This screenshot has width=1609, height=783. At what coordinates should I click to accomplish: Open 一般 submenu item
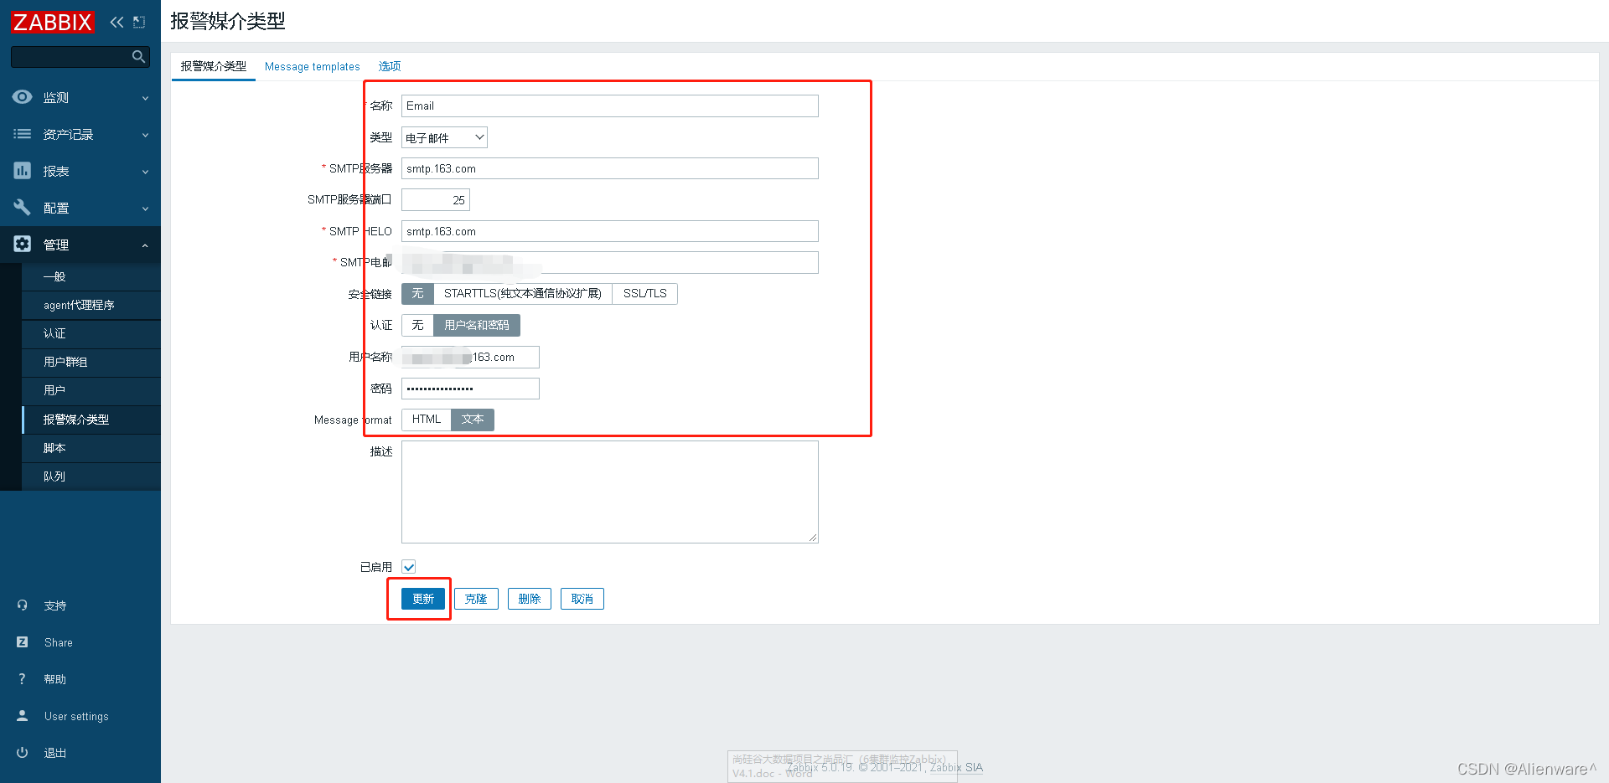(x=91, y=277)
